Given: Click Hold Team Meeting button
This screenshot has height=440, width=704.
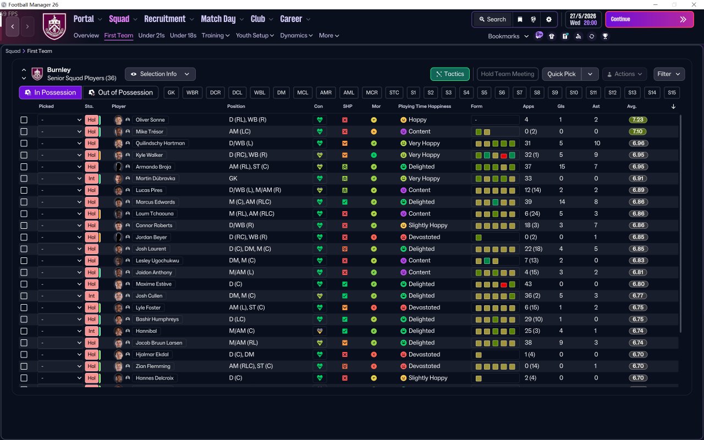Looking at the screenshot, I should coord(508,74).
